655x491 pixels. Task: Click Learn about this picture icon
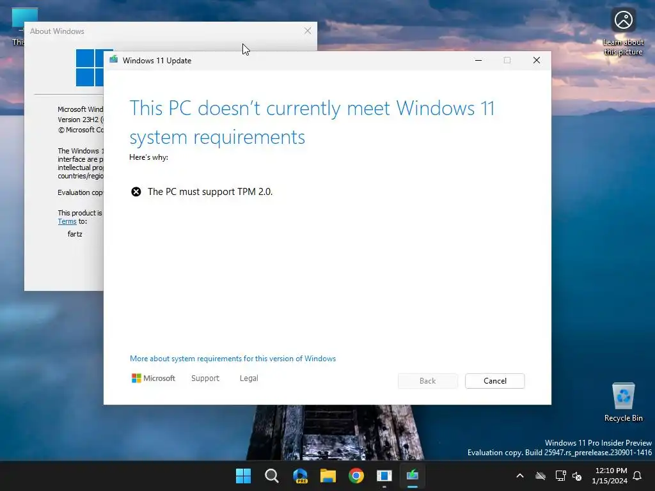tap(623, 32)
